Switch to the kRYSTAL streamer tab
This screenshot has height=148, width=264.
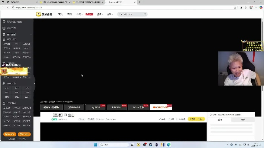pyautogui.click(x=117, y=107)
